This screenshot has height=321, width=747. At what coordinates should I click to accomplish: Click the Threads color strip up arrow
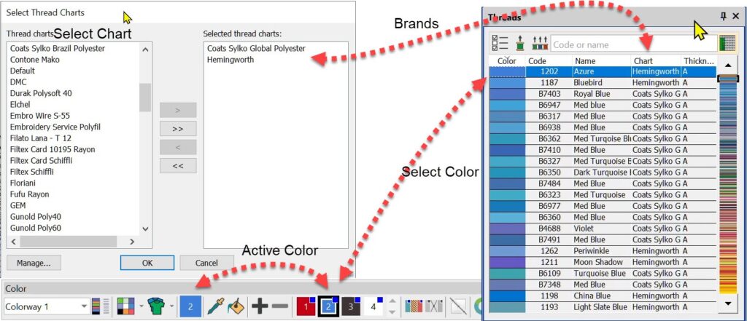[727, 66]
